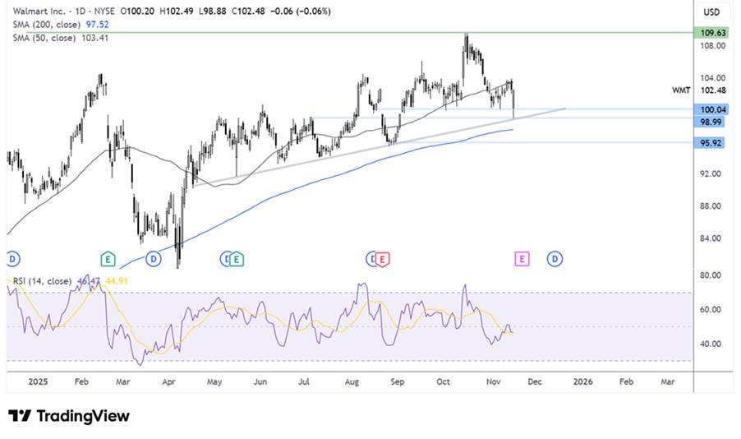This screenshot has width=741, height=439.
Task: Click the high price H102.49 value
Action: (x=177, y=11)
